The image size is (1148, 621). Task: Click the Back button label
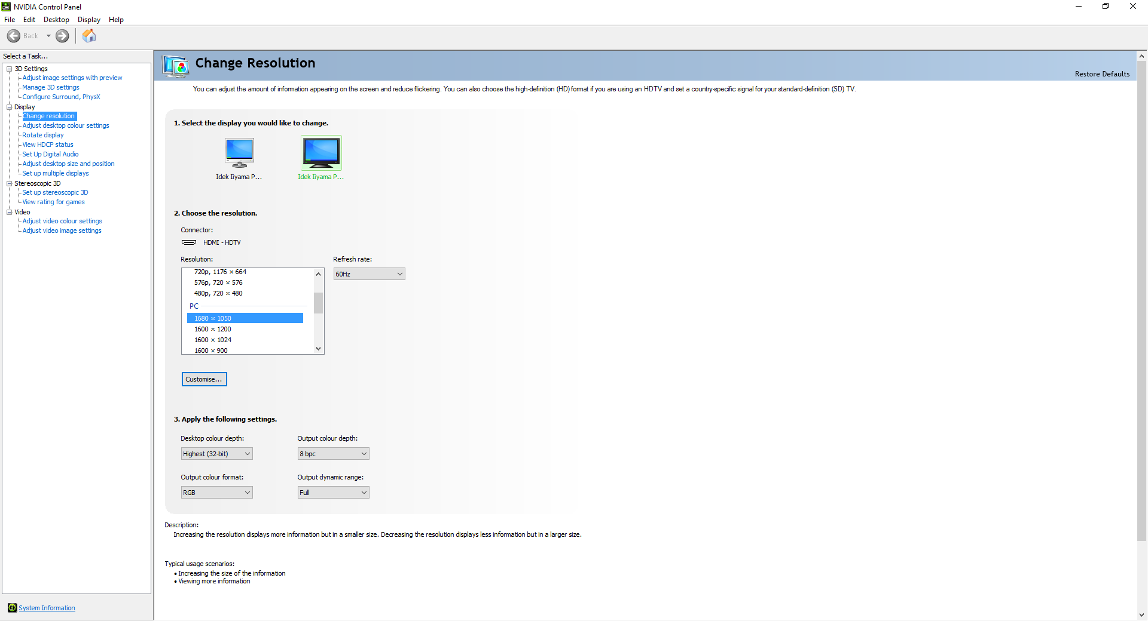click(x=30, y=36)
